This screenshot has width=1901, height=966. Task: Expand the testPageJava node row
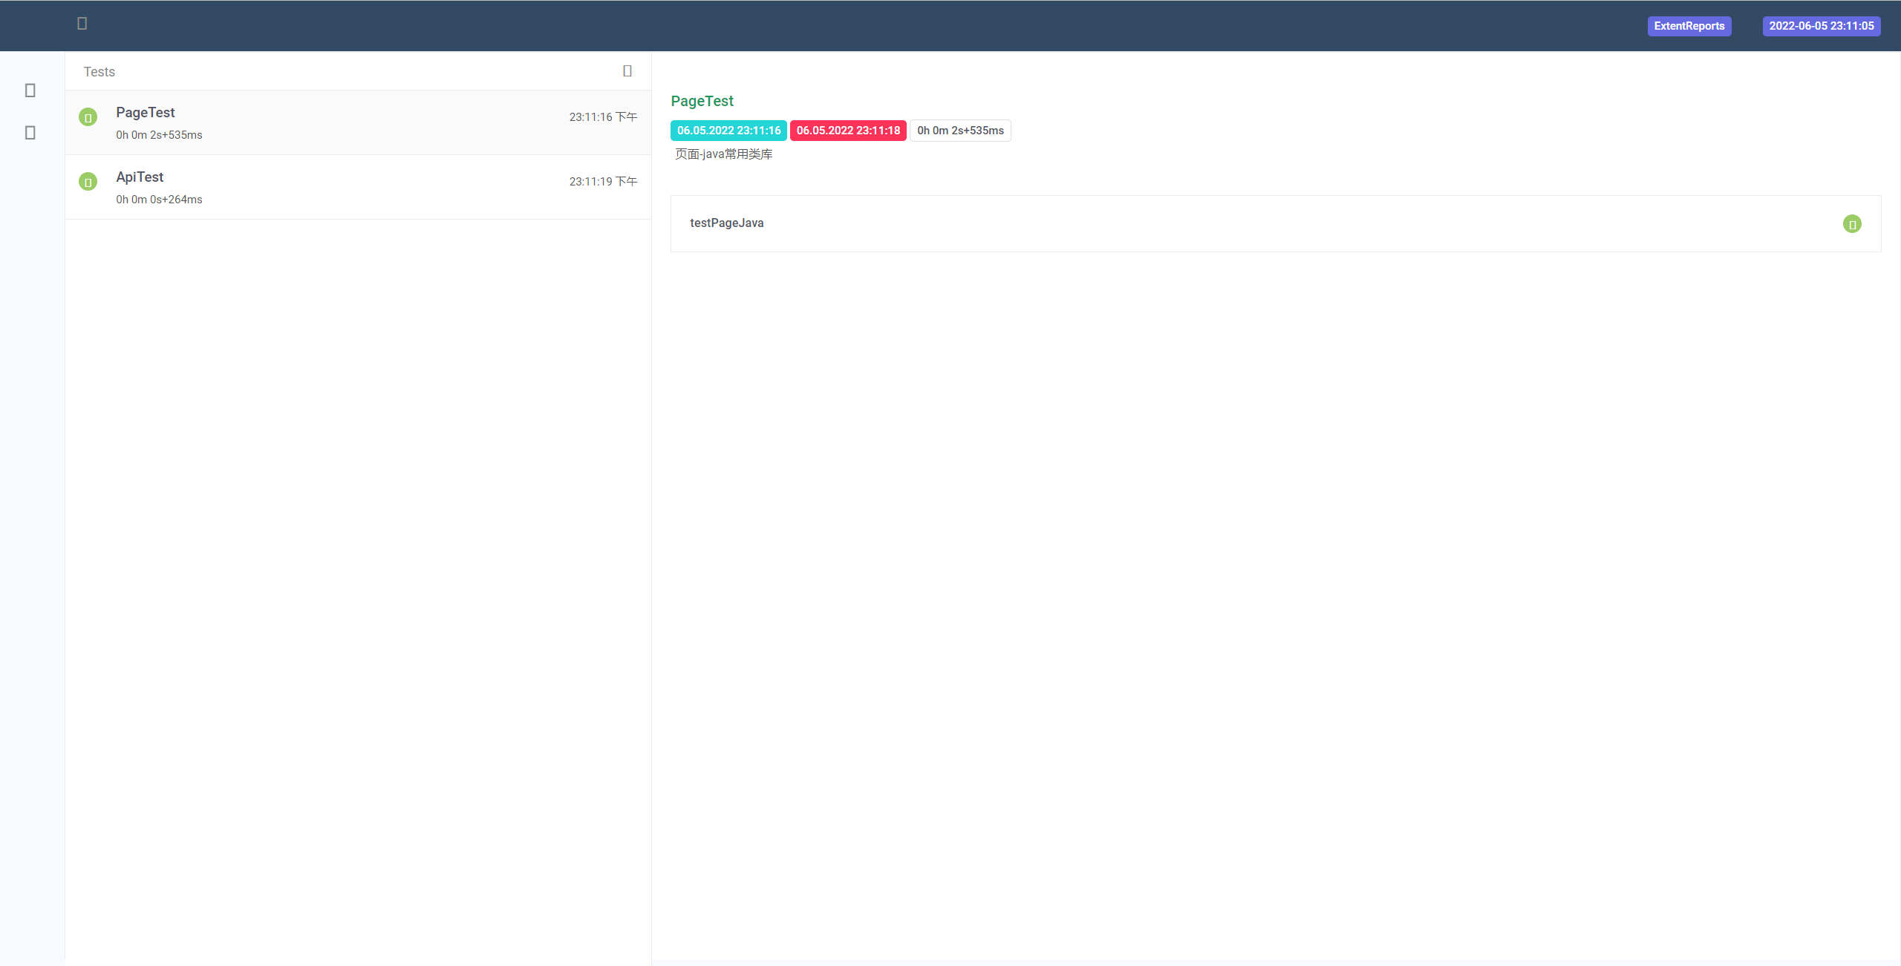pyautogui.click(x=727, y=223)
